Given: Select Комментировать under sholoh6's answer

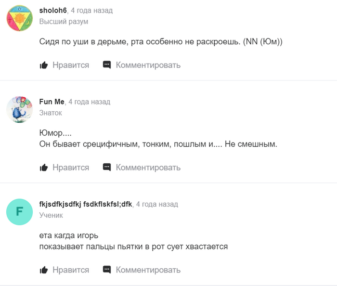Looking at the screenshot, I should coord(148,65).
